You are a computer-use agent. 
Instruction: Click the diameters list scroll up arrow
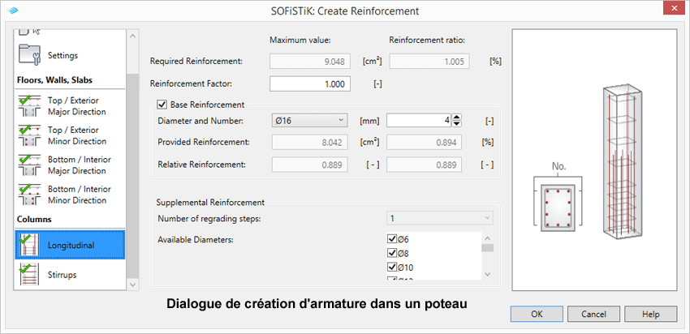pos(487,238)
